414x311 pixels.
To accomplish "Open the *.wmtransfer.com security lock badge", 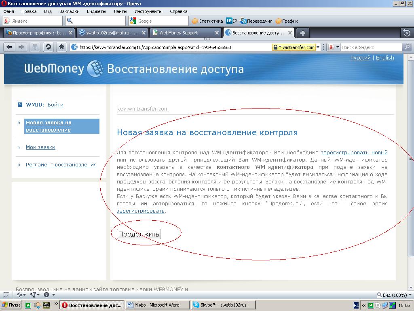I will pyautogui.click(x=294, y=47).
